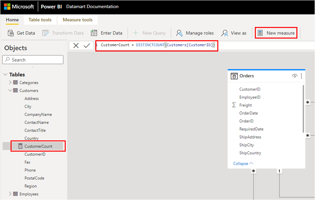Select the Address field in Customers
Screen dimensions: 315x200
point(32,98)
